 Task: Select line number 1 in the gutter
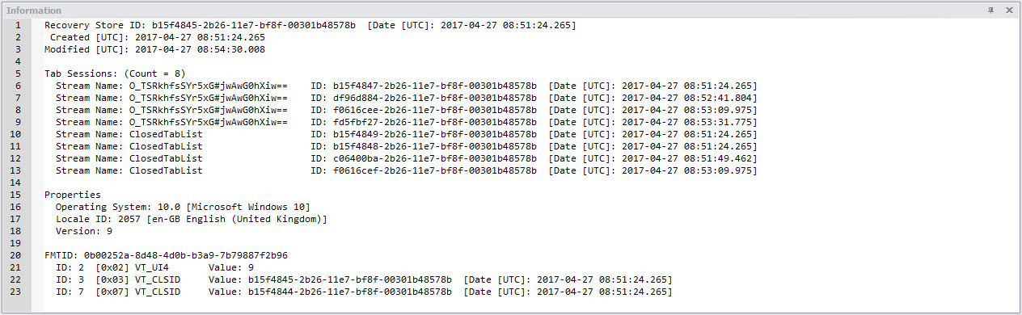[x=17, y=25]
